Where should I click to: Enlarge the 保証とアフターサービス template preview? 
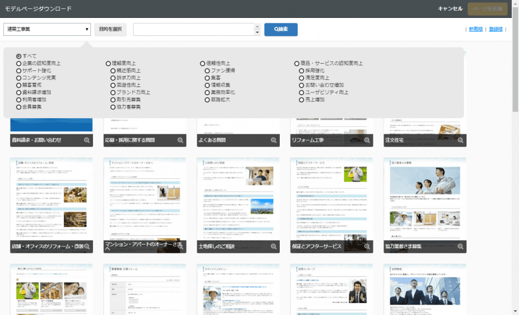[367, 246]
